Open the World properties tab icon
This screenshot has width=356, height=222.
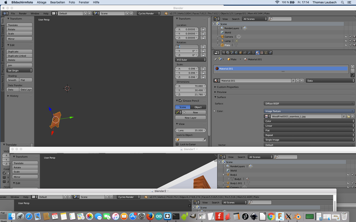point(236,53)
